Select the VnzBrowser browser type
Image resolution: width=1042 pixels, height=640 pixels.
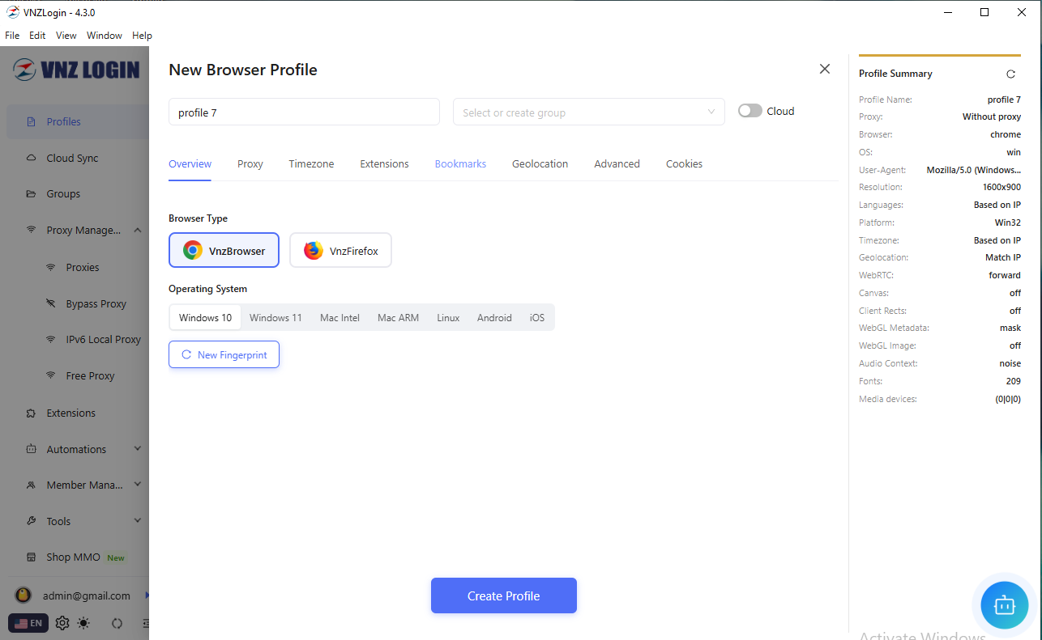pyautogui.click(x=224, y=250)
